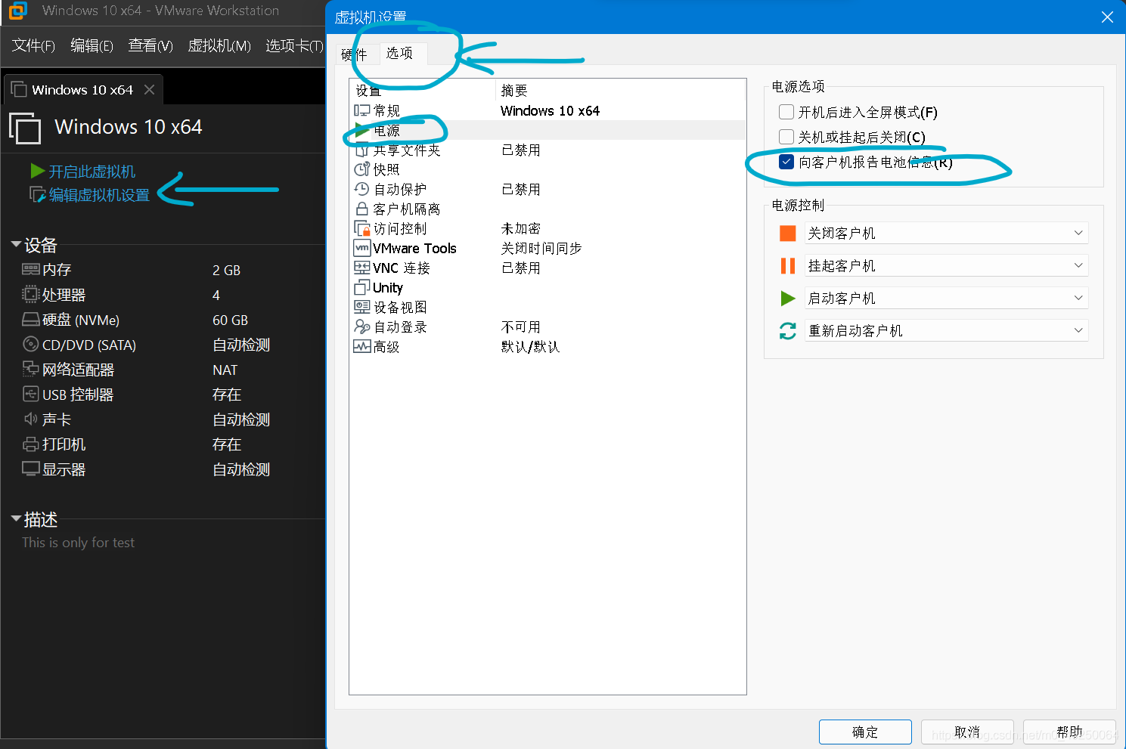Viewport: 1126px width, 749px height.
Task: Open the 启动客户机 dropdown
Action: pyautogui.click(x=946, y=298)
